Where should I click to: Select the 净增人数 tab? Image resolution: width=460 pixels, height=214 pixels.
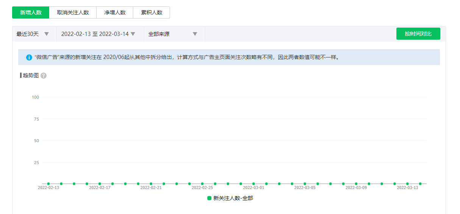[115, 12]
